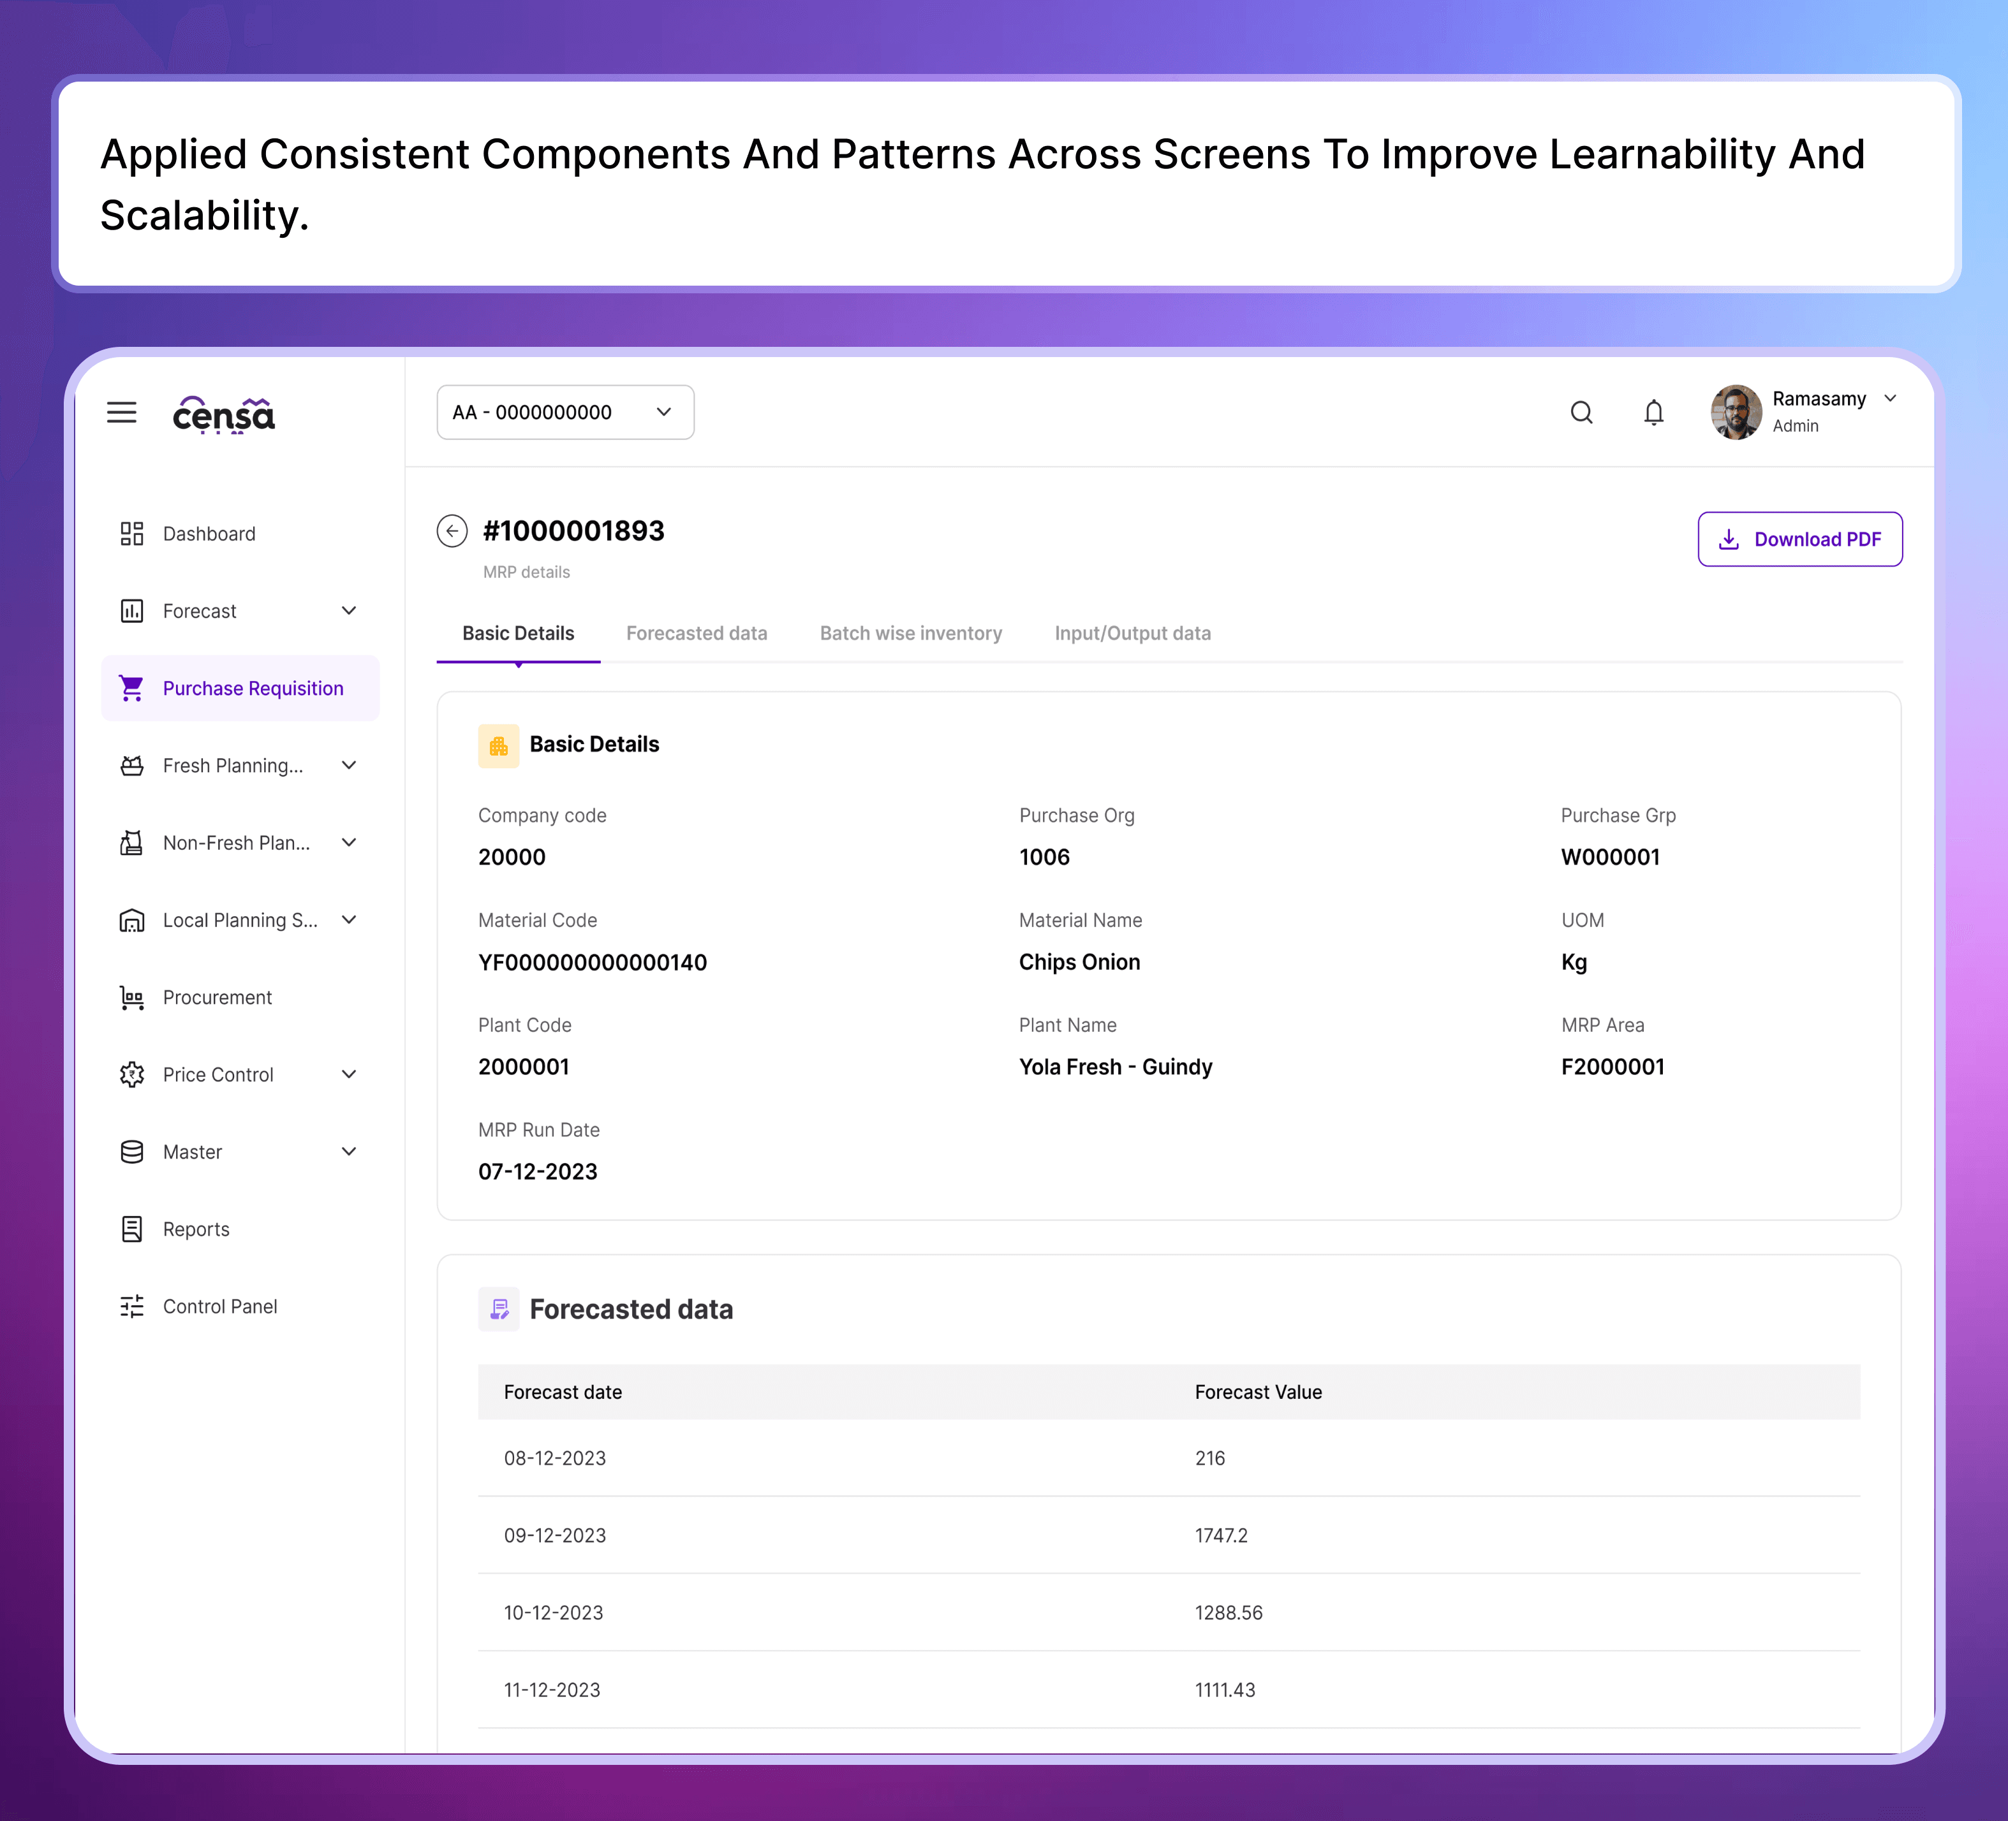Viewport: 2008px width, 1821px height.
Task: Open the Ramasamy user menu chevron
Action: coord(1889,399)
